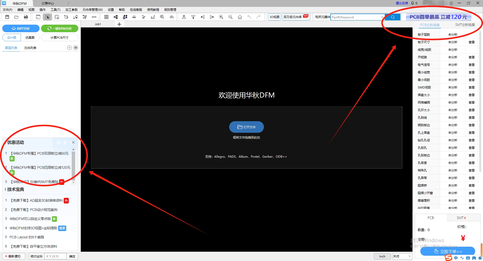Zoom in with the magnifier plus icon
The image size is (483, 261).
point(221,17)
